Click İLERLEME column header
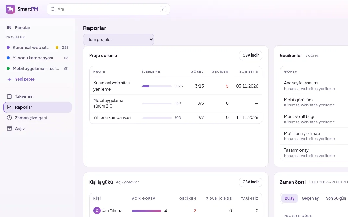Image resolution: width=348 pixels, height=217 pixels. coord(151,72)
